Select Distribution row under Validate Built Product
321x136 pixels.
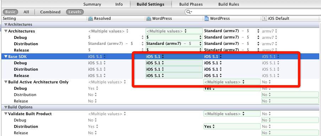pos(26,126)
